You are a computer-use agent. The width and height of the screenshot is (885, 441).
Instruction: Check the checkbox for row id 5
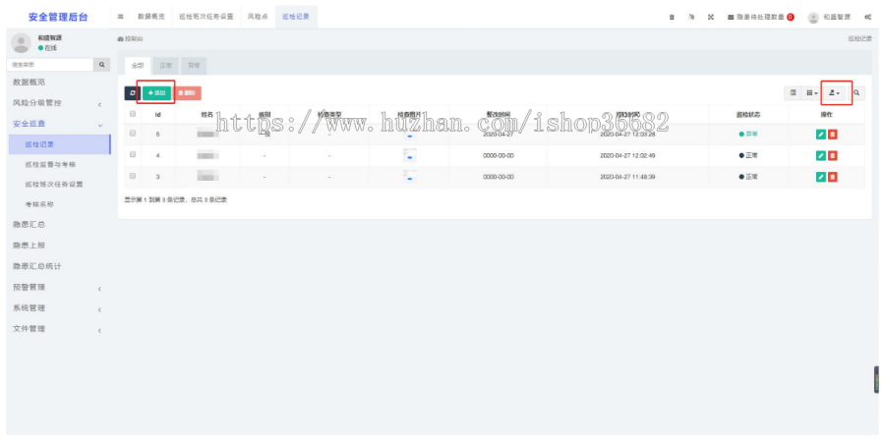pyautogui.click(x=133, y=135)
